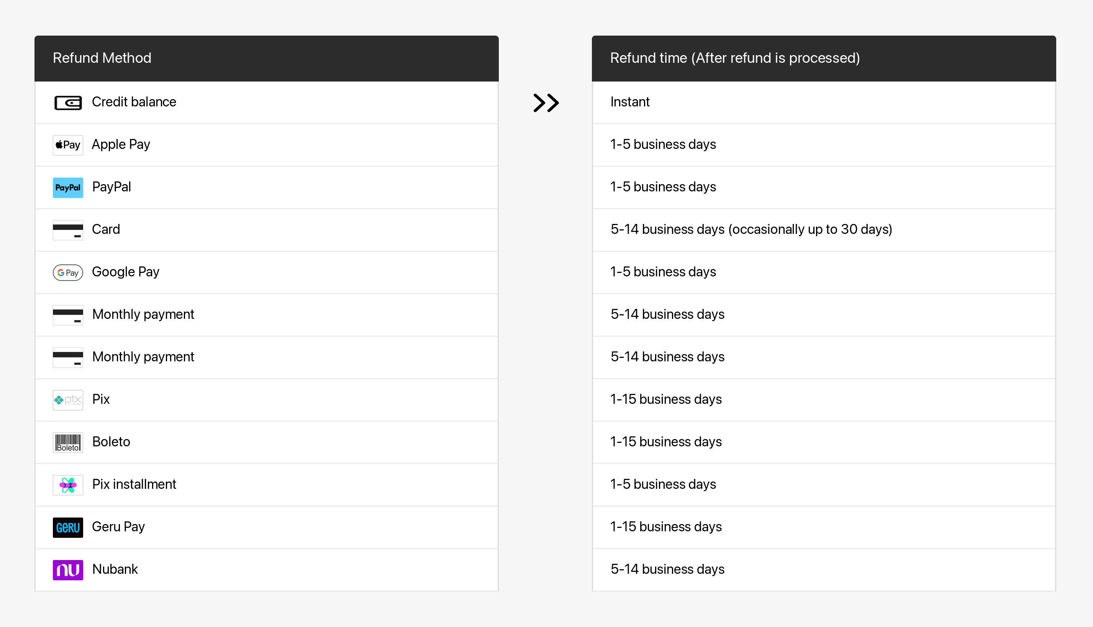The width and height of the screenshot is (1093, 627).
Task: Click the blue PayPal logo icon
Action: (x=68, y=187)
